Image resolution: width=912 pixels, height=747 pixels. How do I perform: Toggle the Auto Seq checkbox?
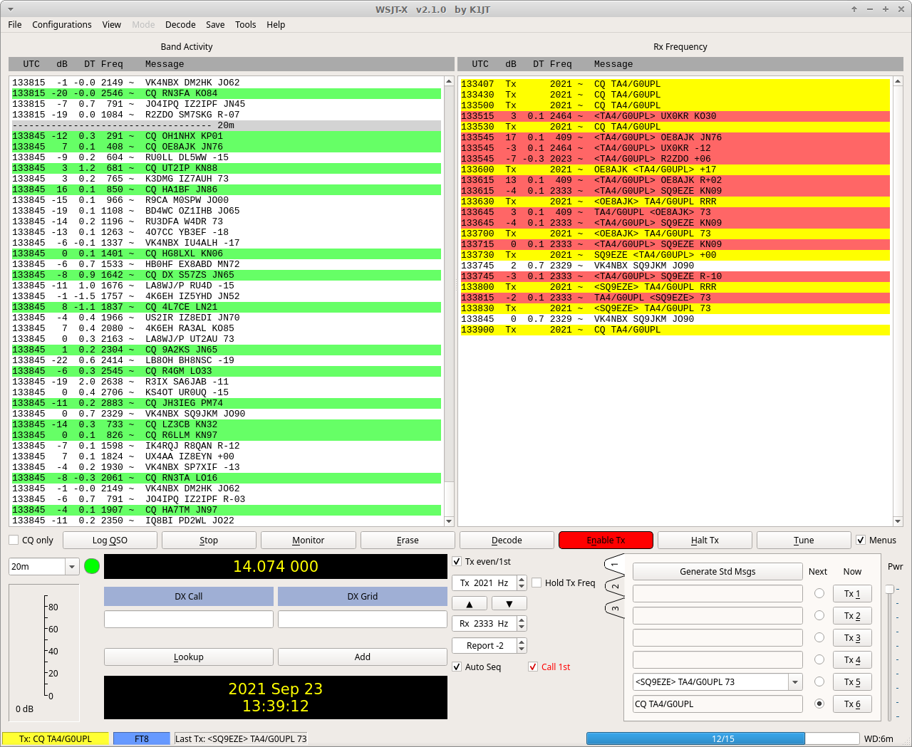tap(457, 667)
